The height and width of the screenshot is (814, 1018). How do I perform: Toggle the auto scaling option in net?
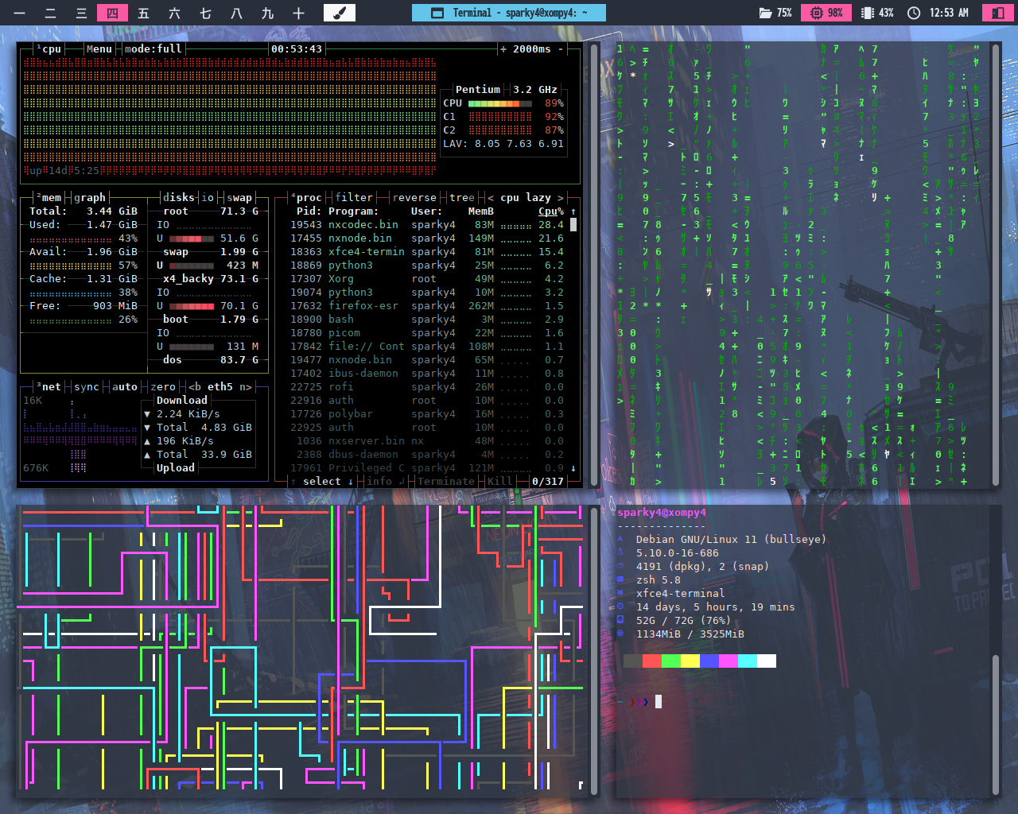pyautogui.click(x=124, y=387)
